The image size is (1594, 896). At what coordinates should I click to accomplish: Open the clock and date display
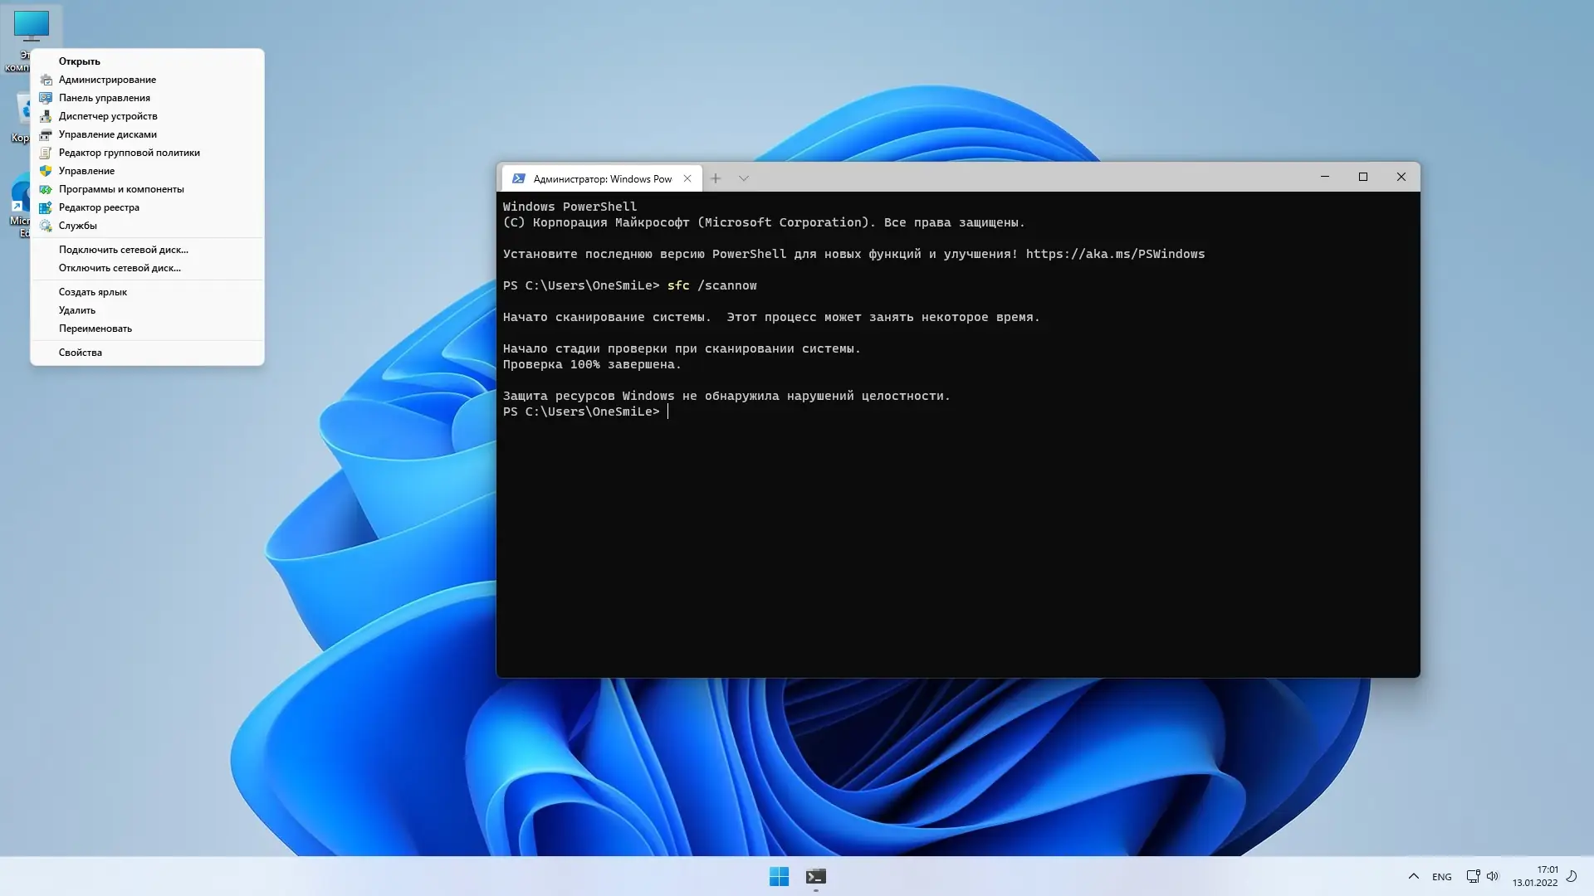pyautogui.click(x=1535, y=876)
